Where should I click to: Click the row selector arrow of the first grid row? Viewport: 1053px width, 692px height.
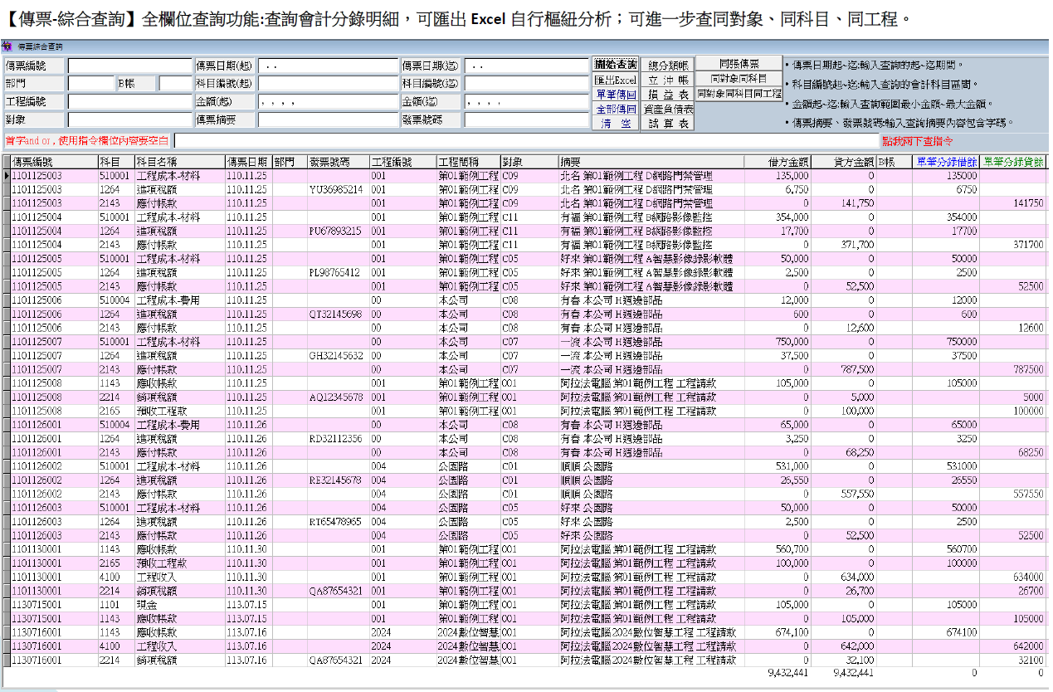pyautogui.click(x=7, y=176)
